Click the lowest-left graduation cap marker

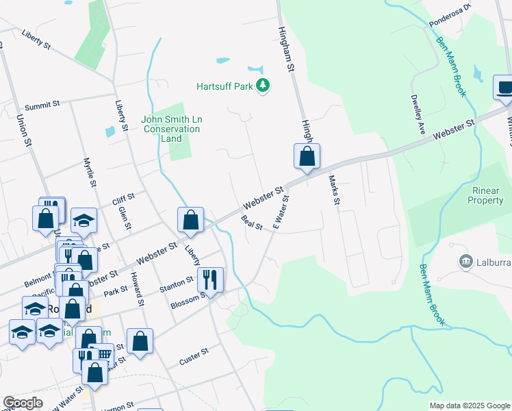pos(22,334)
